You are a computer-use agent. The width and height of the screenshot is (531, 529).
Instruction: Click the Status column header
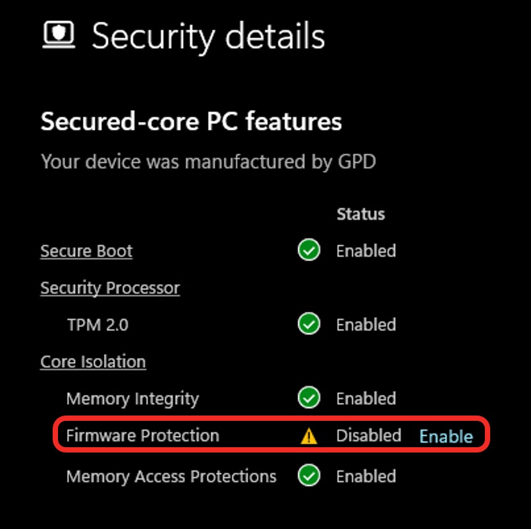coord(360,214)
